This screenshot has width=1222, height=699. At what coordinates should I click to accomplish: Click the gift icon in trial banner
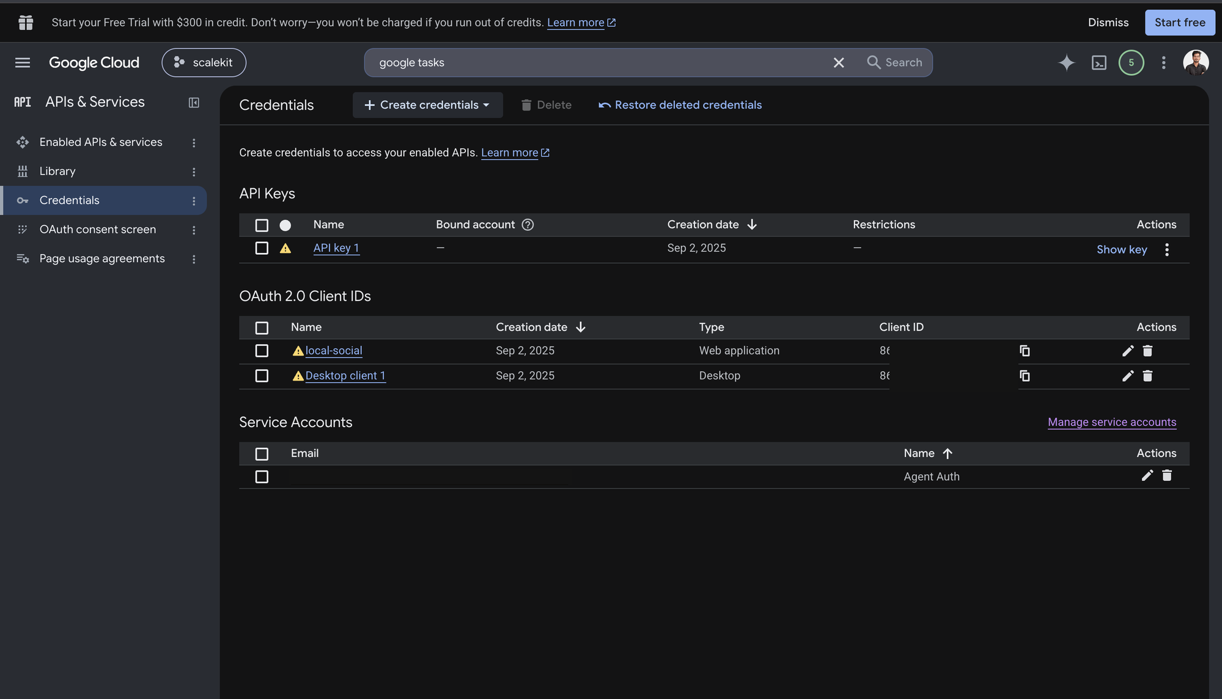[x=26, y=23]
